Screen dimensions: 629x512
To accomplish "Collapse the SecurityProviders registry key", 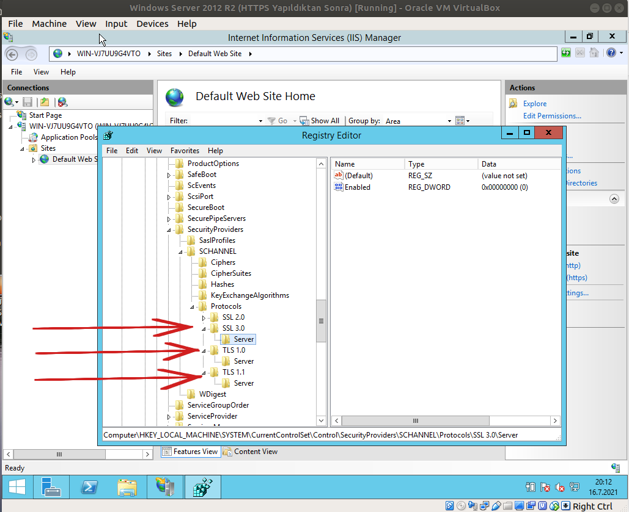I will 169,230.
